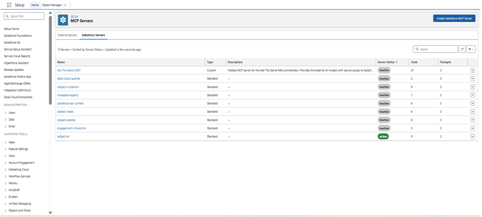Switch to the External Servers tab
This screenshot has height=217, width=482.
pyautogui.click(x=67, y=35)
